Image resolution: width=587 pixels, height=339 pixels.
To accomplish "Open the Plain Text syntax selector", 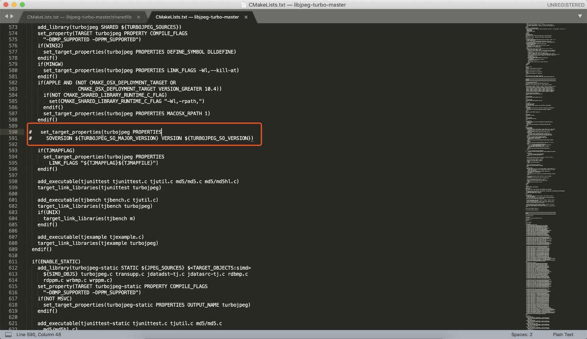I will (x=563, y=335).
